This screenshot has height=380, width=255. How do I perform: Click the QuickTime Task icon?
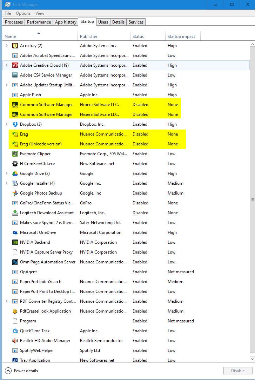click(15, 331)
